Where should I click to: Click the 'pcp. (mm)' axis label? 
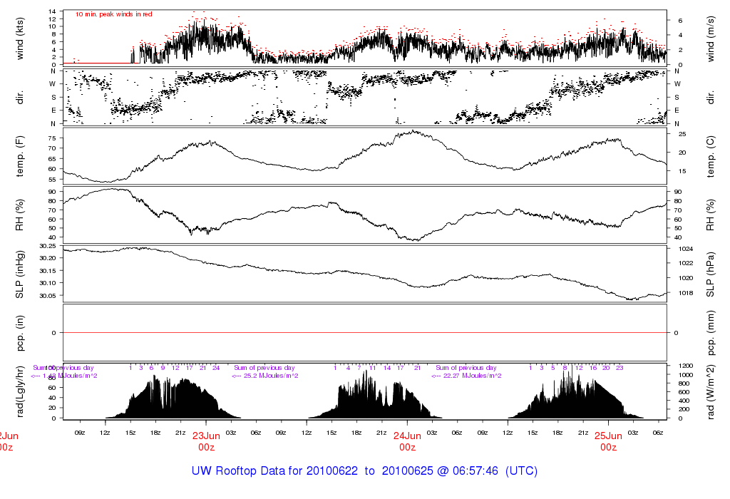click(711, 333)
